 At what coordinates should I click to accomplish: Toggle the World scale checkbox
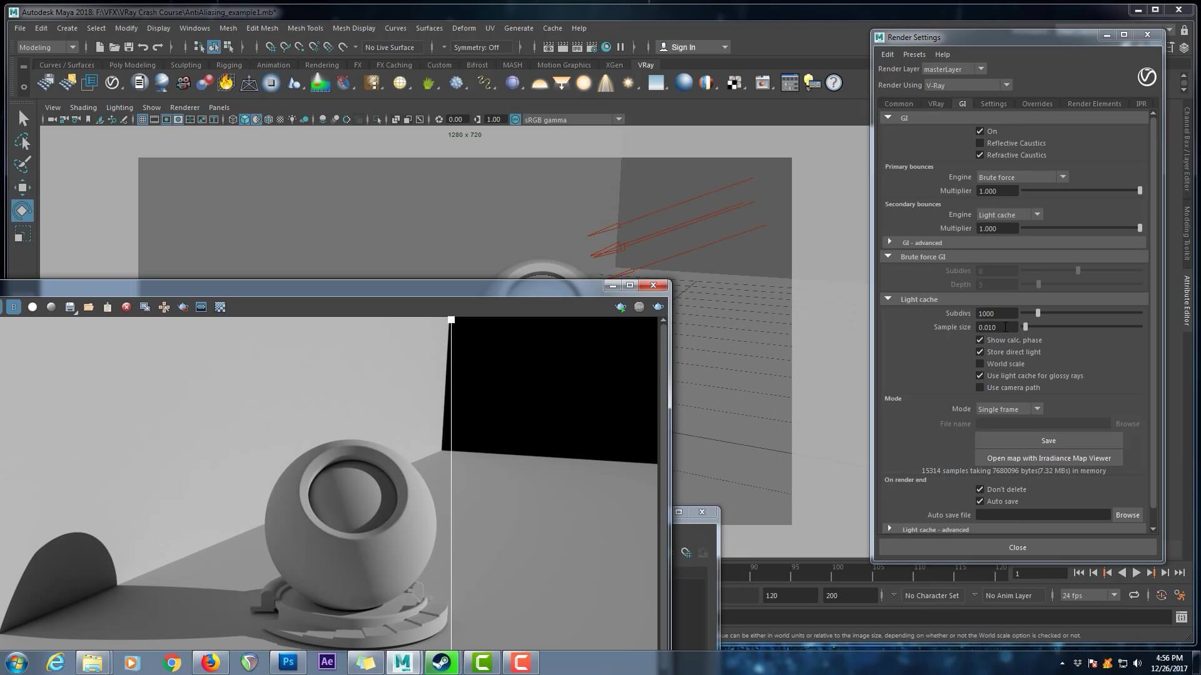point(980,364)
